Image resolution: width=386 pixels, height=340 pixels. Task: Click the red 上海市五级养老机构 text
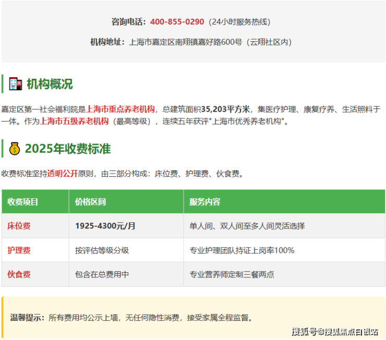(74, 121)
